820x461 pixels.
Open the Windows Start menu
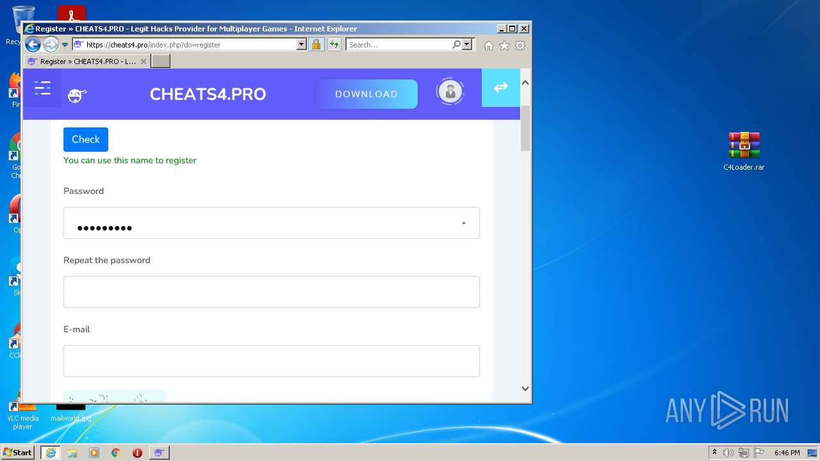click(x=18, y=453)
